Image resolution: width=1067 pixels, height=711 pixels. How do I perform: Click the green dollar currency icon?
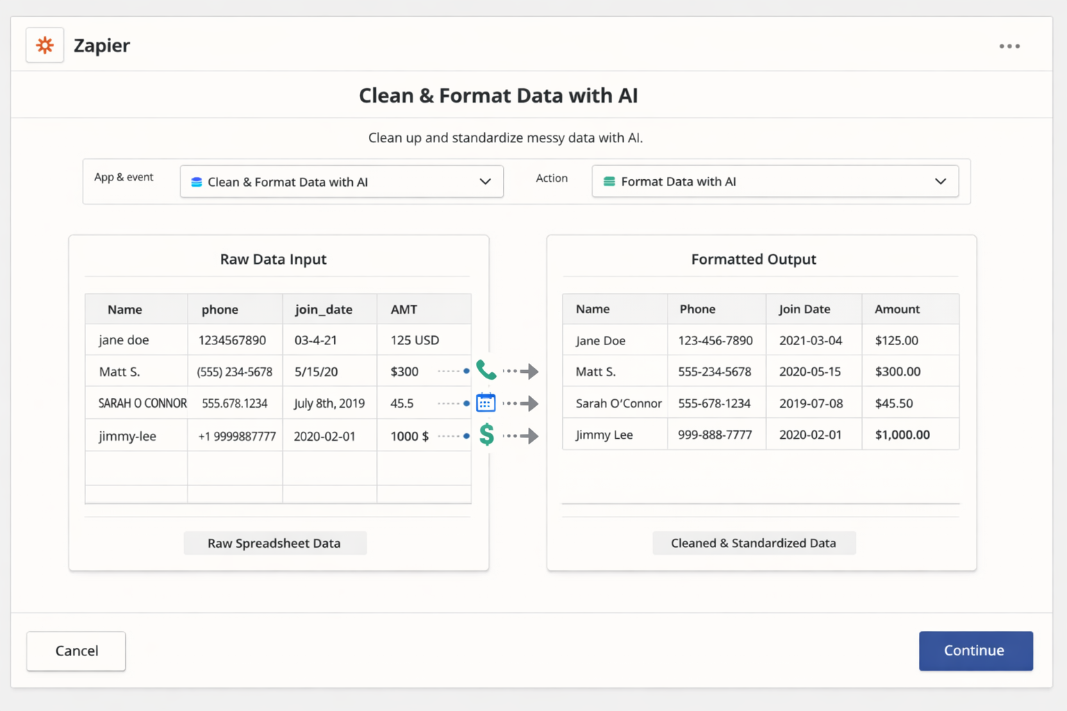tap(487, 435)
